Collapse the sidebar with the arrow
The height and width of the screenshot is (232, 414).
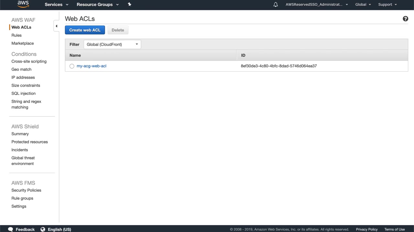tap(56, 26)
